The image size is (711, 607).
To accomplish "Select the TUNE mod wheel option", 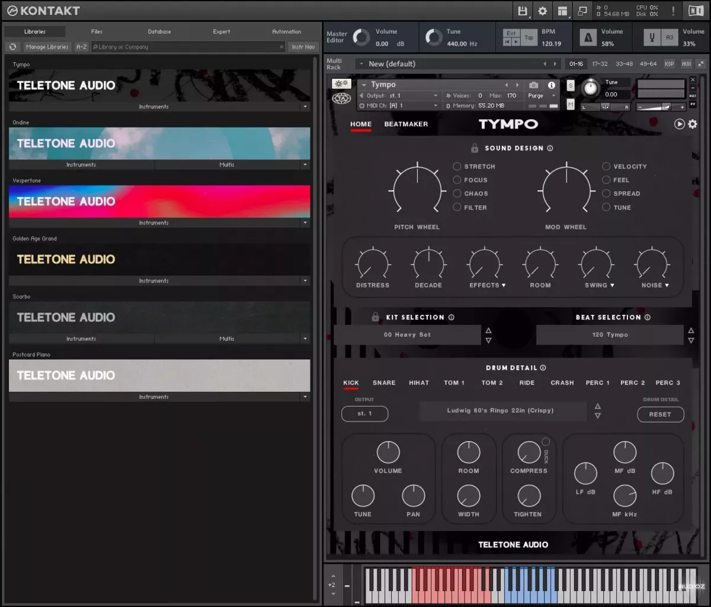I will [606, 207].
